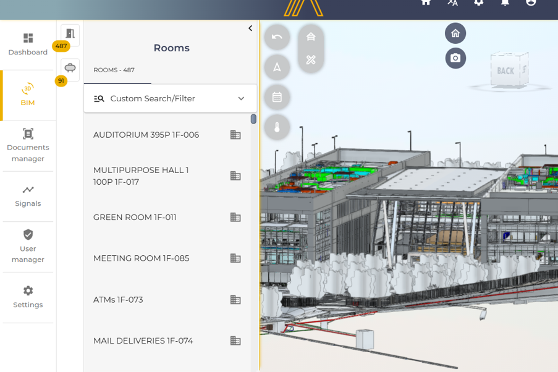The width and height of the screenshot is (558, 372).
Task: Select the camera snapshot tool in viewer
Action: 455,57
